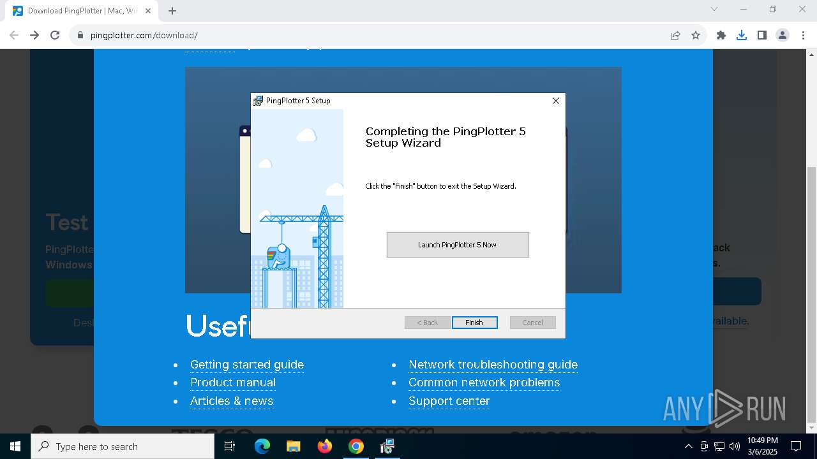Click the disabled Back button

[427, 323]
